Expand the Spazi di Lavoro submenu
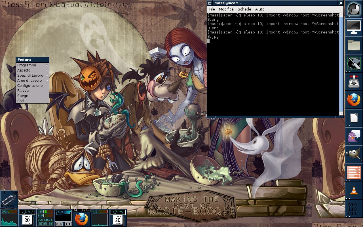The width and height of the screenshot is (363, 227). [x=32, y=75]
